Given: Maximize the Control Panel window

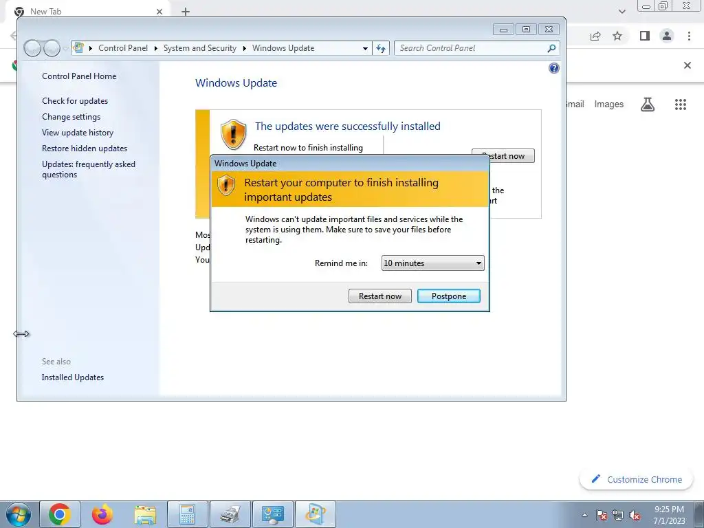Looking at the screenshot, I should tap(526, 30).
